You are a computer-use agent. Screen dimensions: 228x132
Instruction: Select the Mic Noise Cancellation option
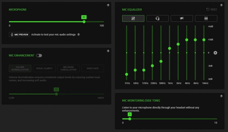coord(68,68)
